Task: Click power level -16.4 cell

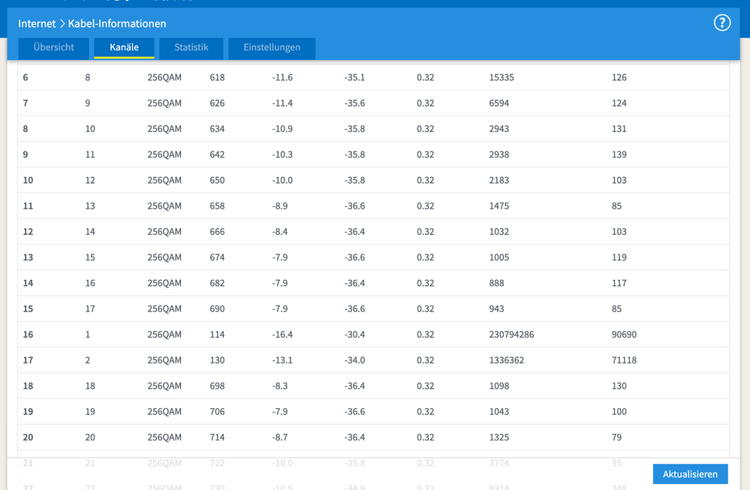Action: 282,335
